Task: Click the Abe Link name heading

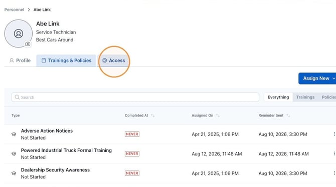Action: tap(48, 23)
